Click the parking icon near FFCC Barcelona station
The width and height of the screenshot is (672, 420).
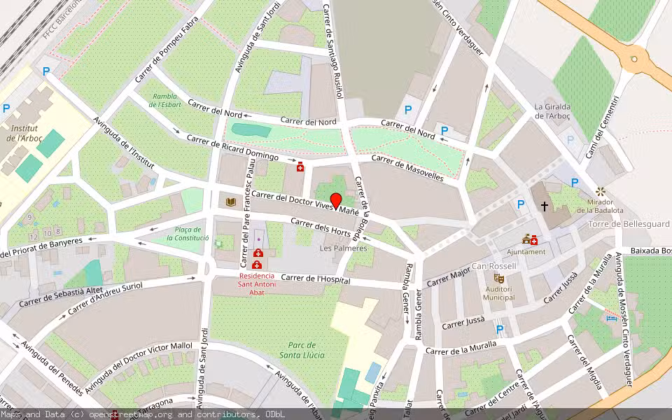(44, 70)
